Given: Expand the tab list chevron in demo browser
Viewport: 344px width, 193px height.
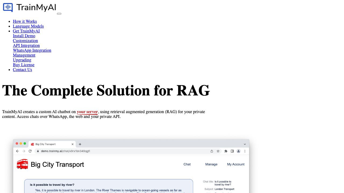Looking at the screenshot, I should coord(245,144).
